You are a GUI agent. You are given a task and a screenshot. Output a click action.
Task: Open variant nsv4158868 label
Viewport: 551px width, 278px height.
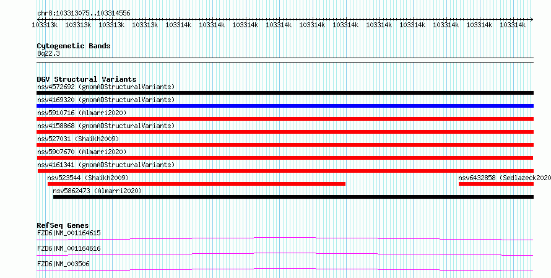[106, 126]
